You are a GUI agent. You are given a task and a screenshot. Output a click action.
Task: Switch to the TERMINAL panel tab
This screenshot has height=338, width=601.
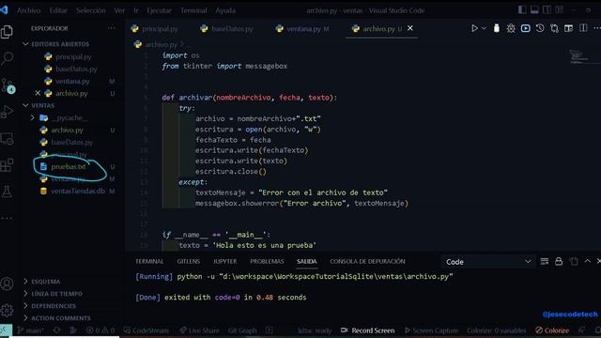tap(149, 261)
